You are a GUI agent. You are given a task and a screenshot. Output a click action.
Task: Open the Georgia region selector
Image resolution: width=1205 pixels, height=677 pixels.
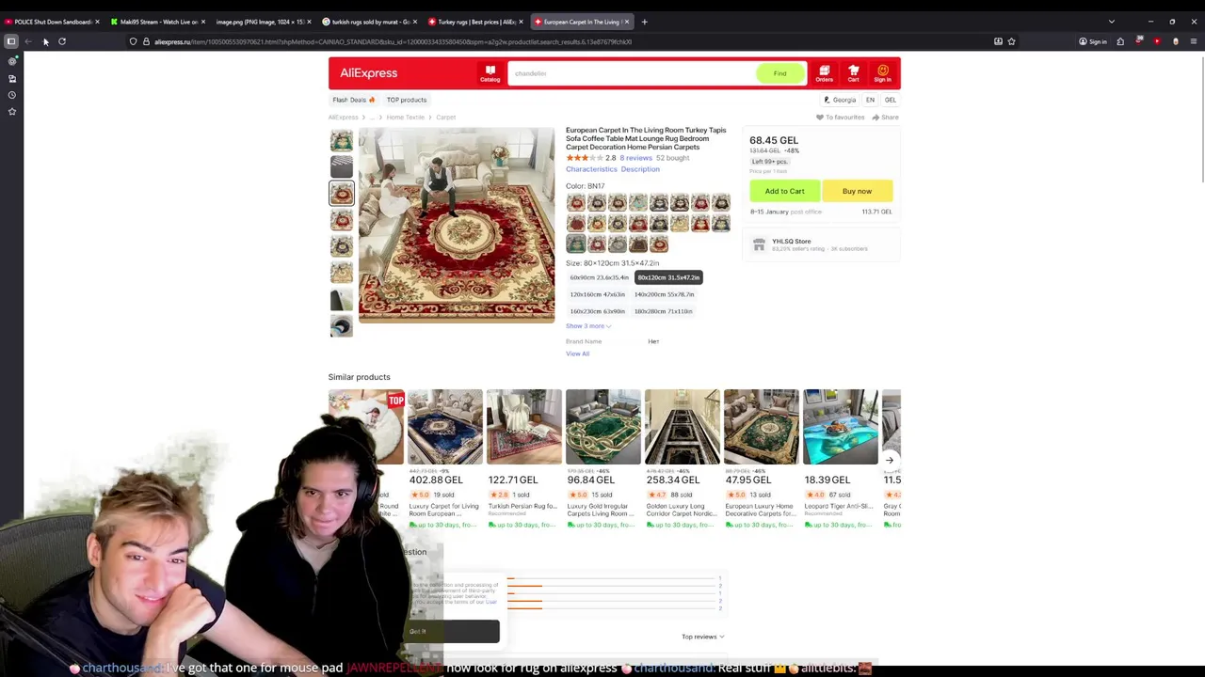point(840,100)
